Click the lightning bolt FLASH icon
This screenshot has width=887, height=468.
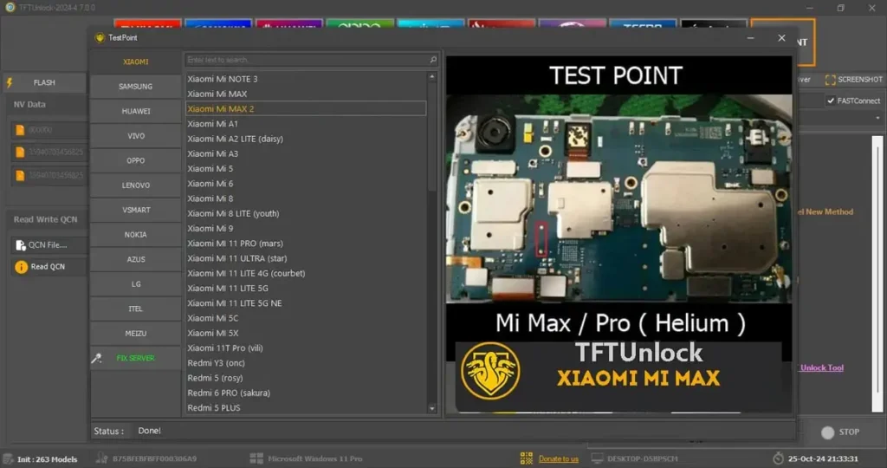(x=10, y=82)
